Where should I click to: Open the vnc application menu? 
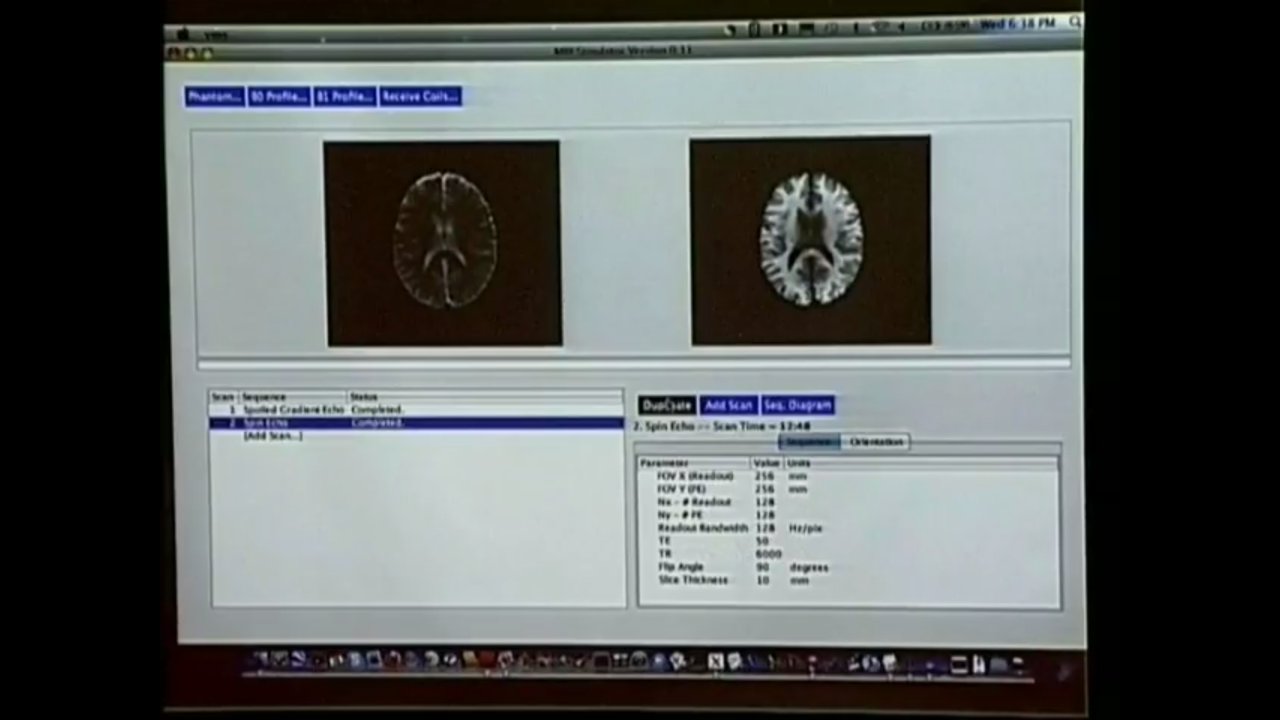click(x=217, y=35)
